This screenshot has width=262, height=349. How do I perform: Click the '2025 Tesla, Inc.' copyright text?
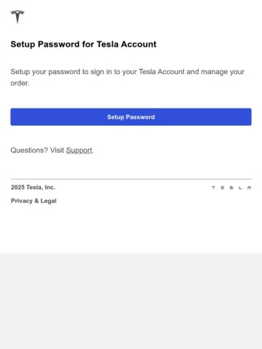coord(33,187)
